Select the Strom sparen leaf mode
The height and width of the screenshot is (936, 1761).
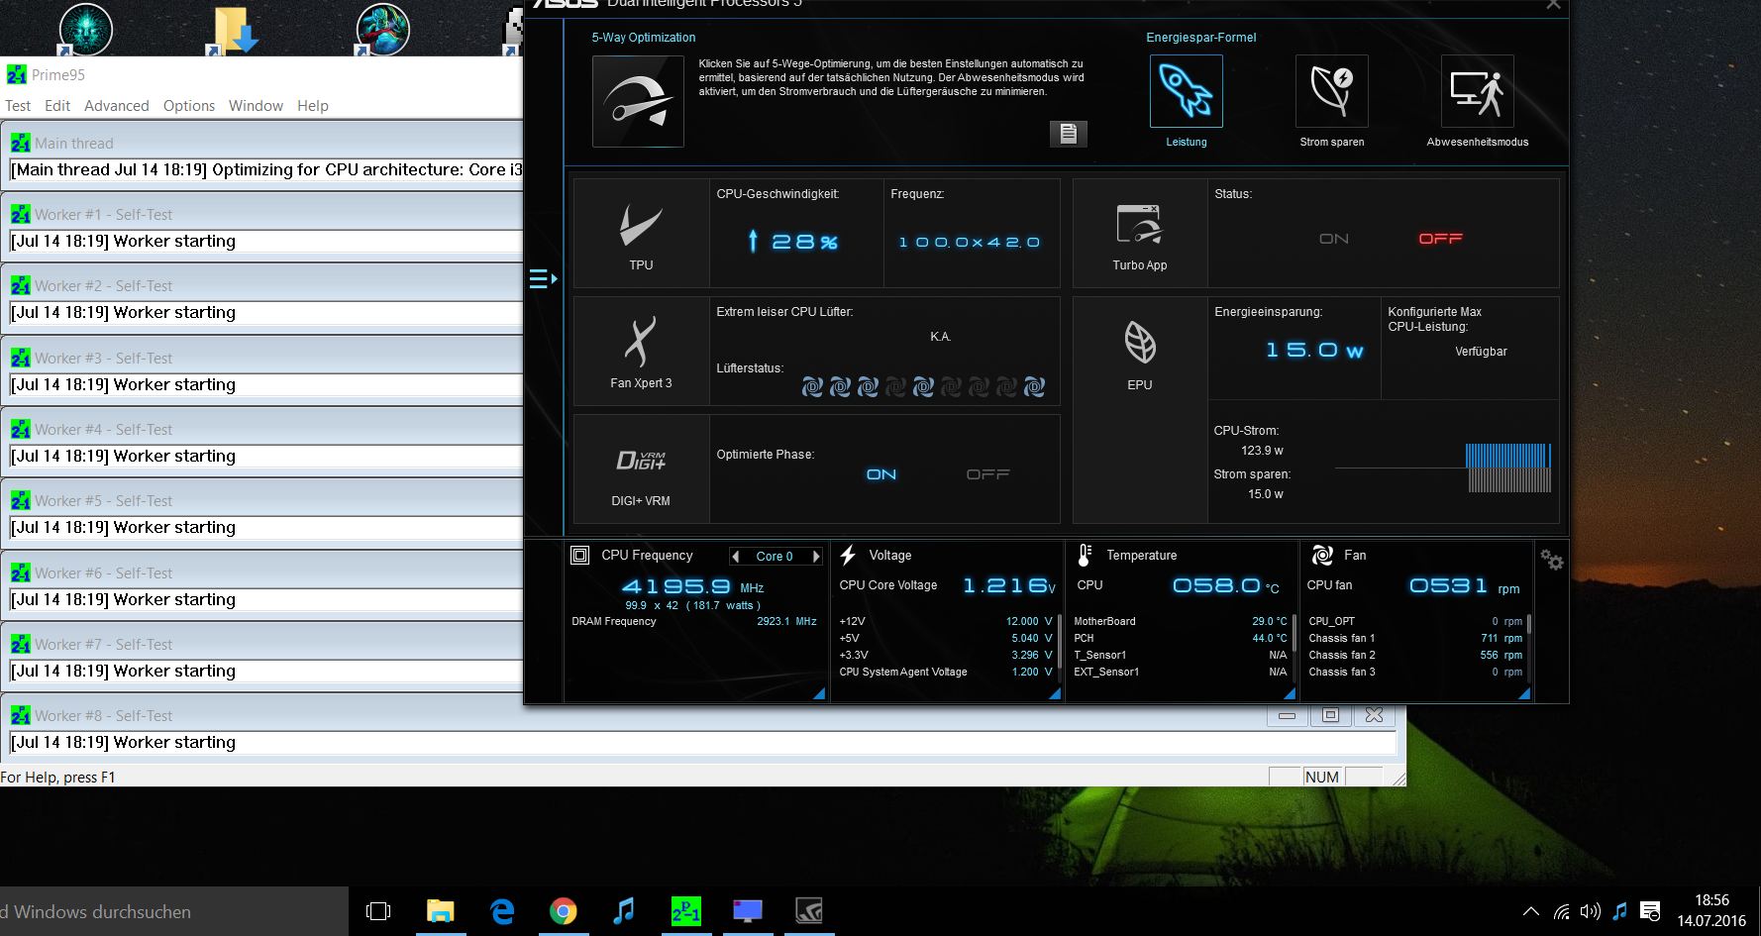pyautogui.click(x=1332, y=91)
